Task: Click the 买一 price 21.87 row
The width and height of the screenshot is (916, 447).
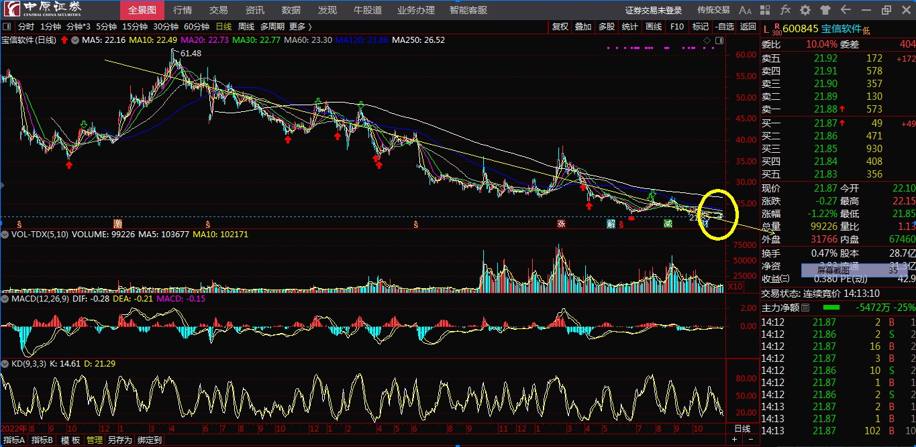Action: [x=838, y=123]
